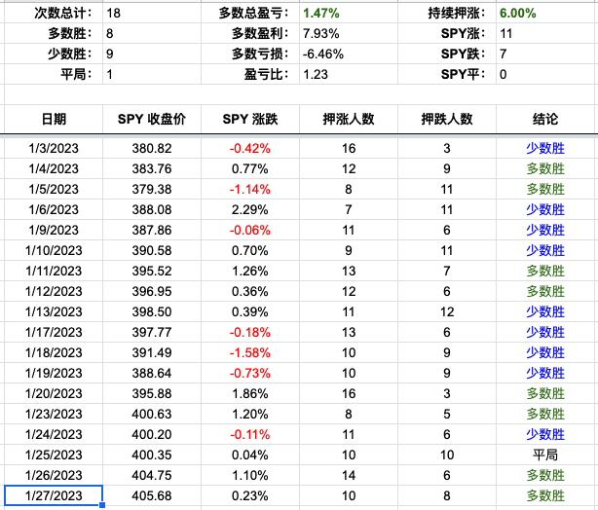Click the 多数总盈亏 value 1.47%
This screenshot has width=598, height=510.
349,13
